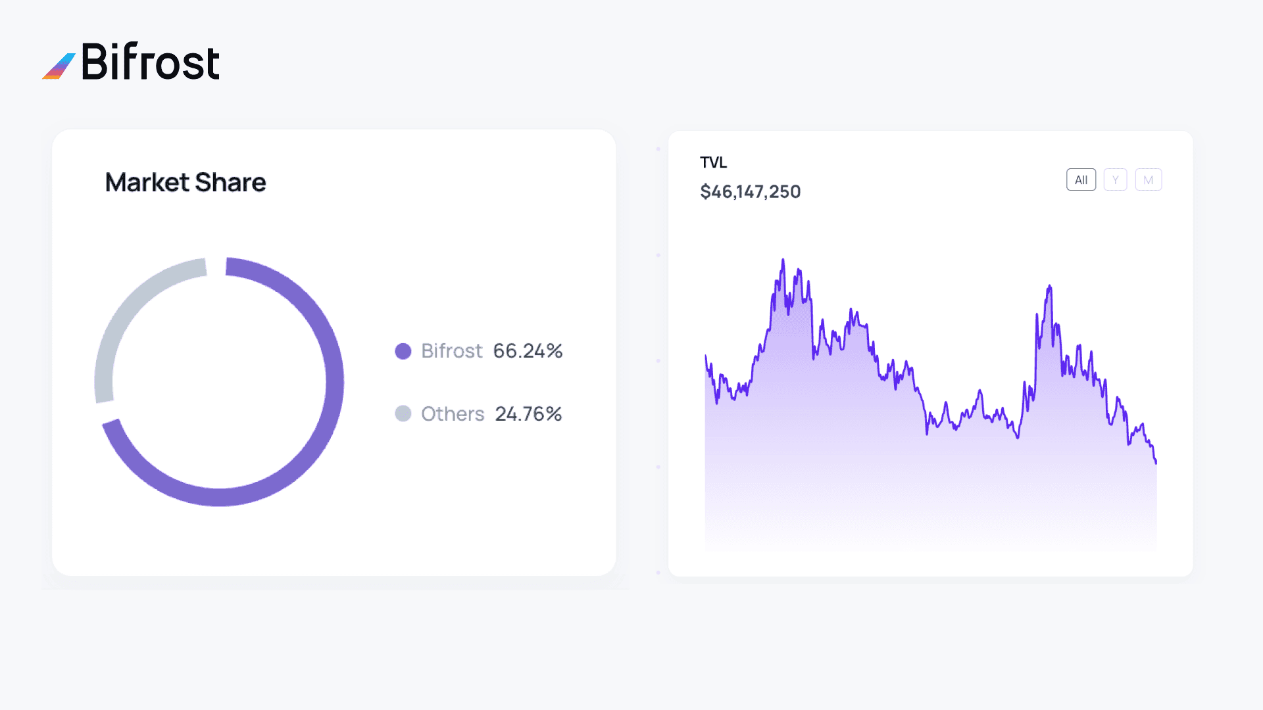Image resolution: width=1263 pixels, height=710 pixels.
Task: Select the purple Bifrost legend dot
Action: click(403, 350)
